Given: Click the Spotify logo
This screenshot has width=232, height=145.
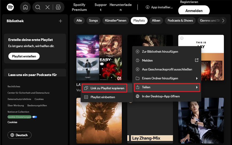Looking at the screenshot, I should point(10,7).
